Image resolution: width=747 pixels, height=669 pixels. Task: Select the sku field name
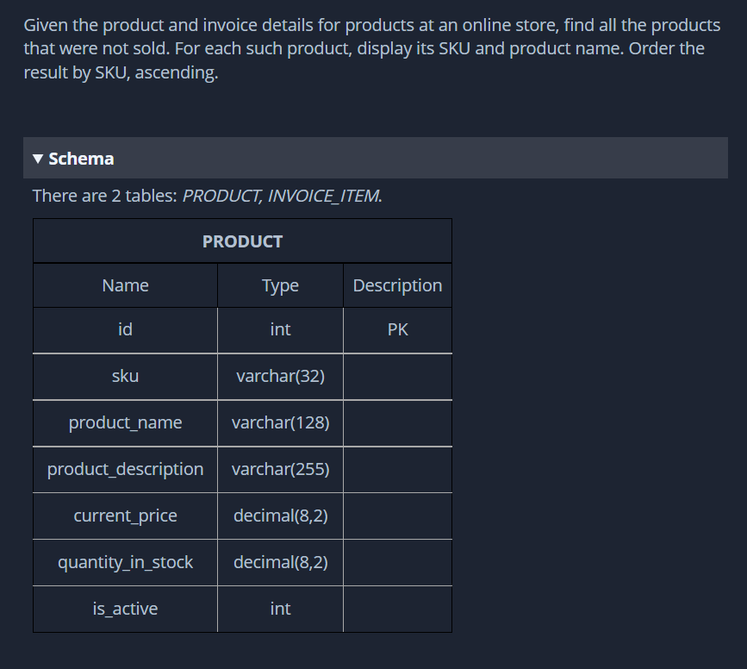coord(125,376)
